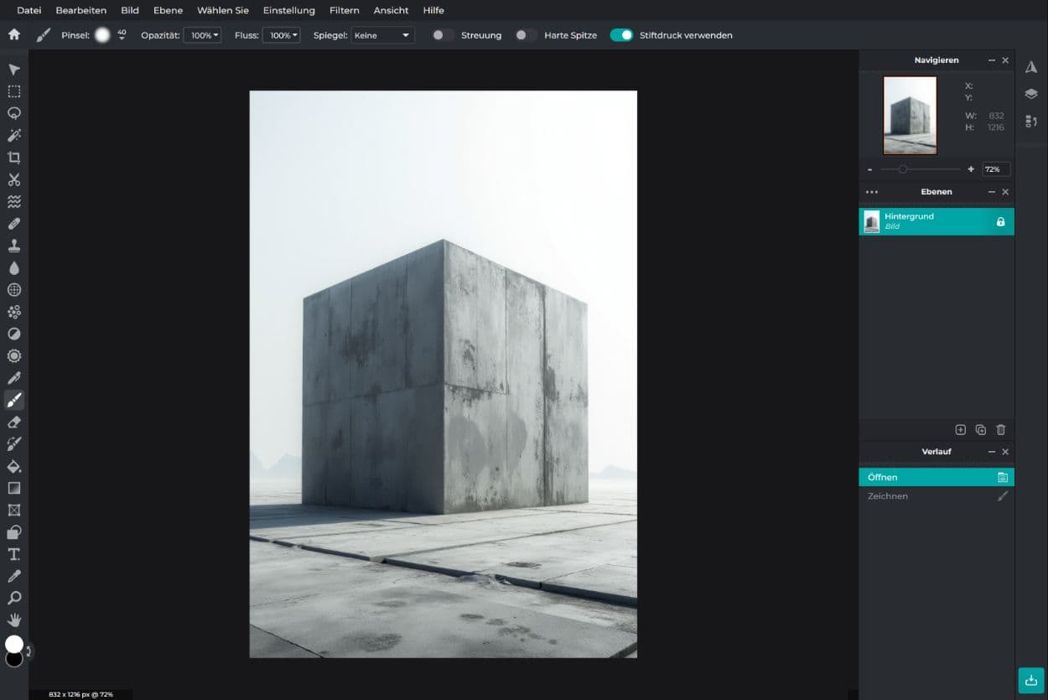
Task: Select the Zoom magnifier tool
Action: 14,599
